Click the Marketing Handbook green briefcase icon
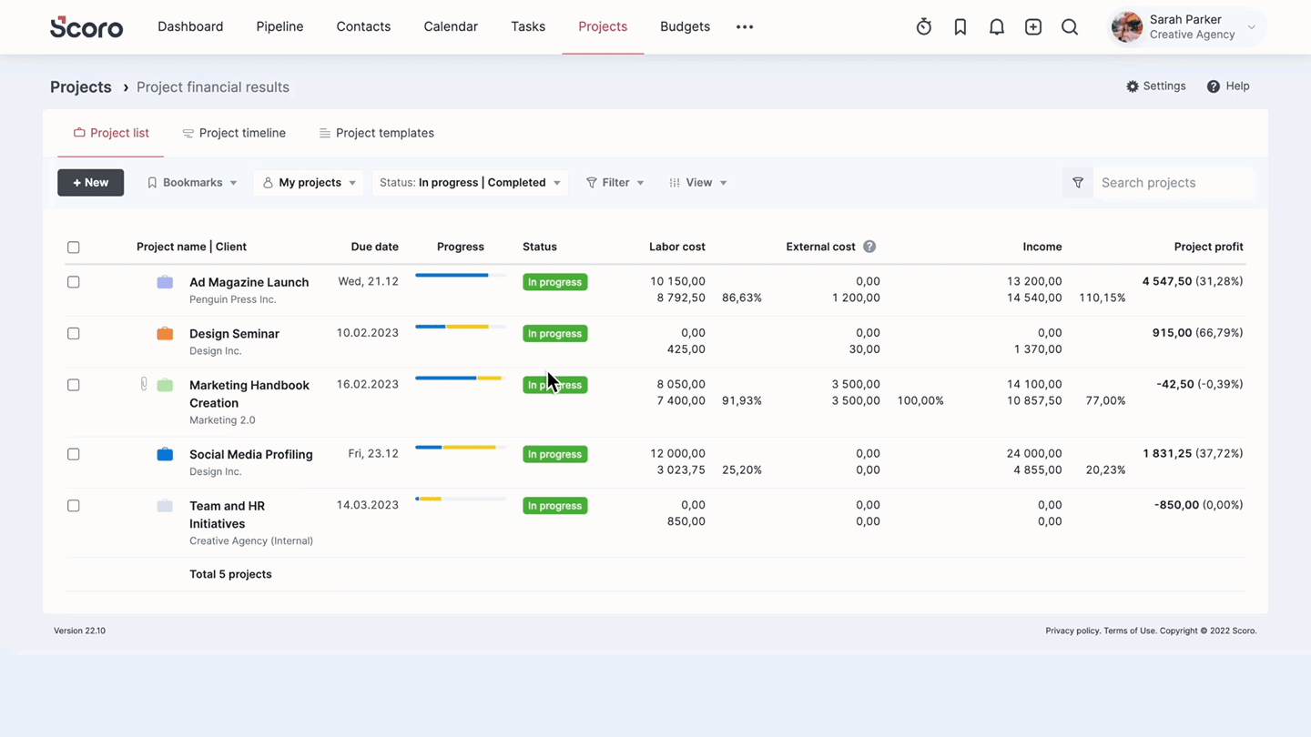 [165, 385]
